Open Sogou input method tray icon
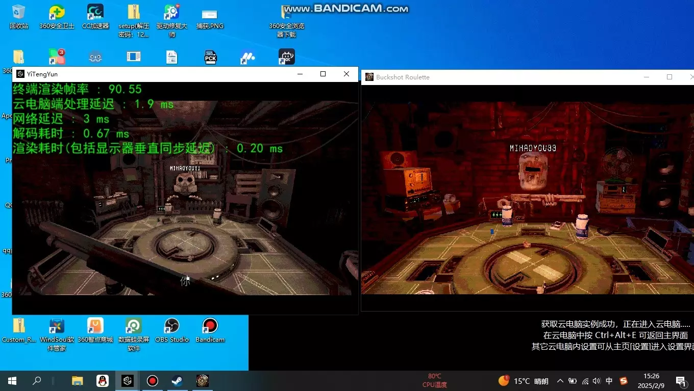Image resolution: width=694 pixels, height=391 pixels. pos(624,381)
